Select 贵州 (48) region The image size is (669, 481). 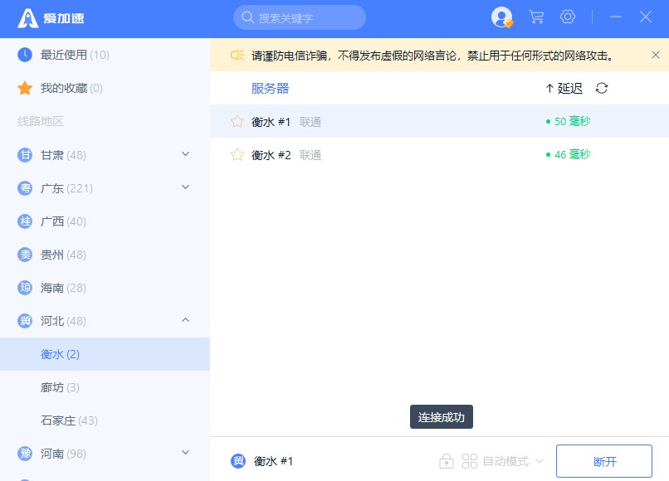point(105,255)
